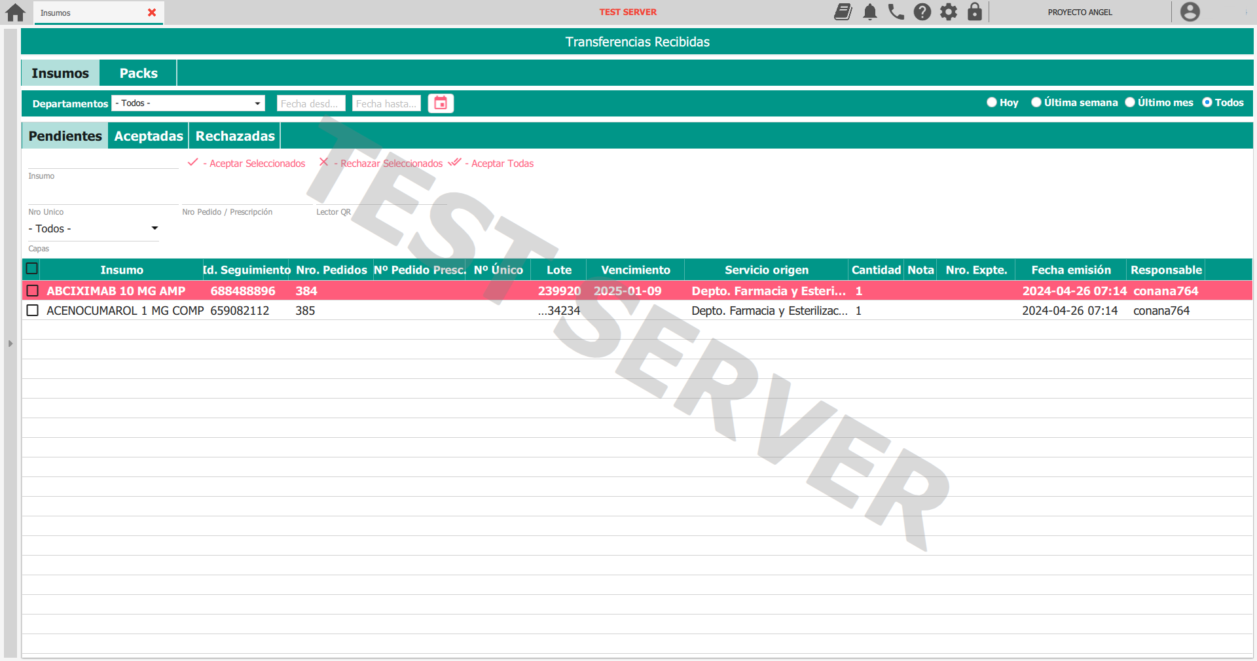Viewport: 1257px width, 661px height.
Task: Click tracking id 688488896
Action: click(243, 291)
